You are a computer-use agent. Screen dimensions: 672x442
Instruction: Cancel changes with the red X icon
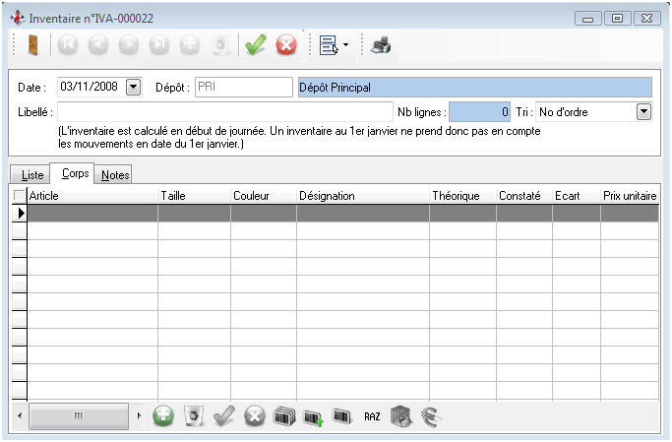[x=286, y=44]
